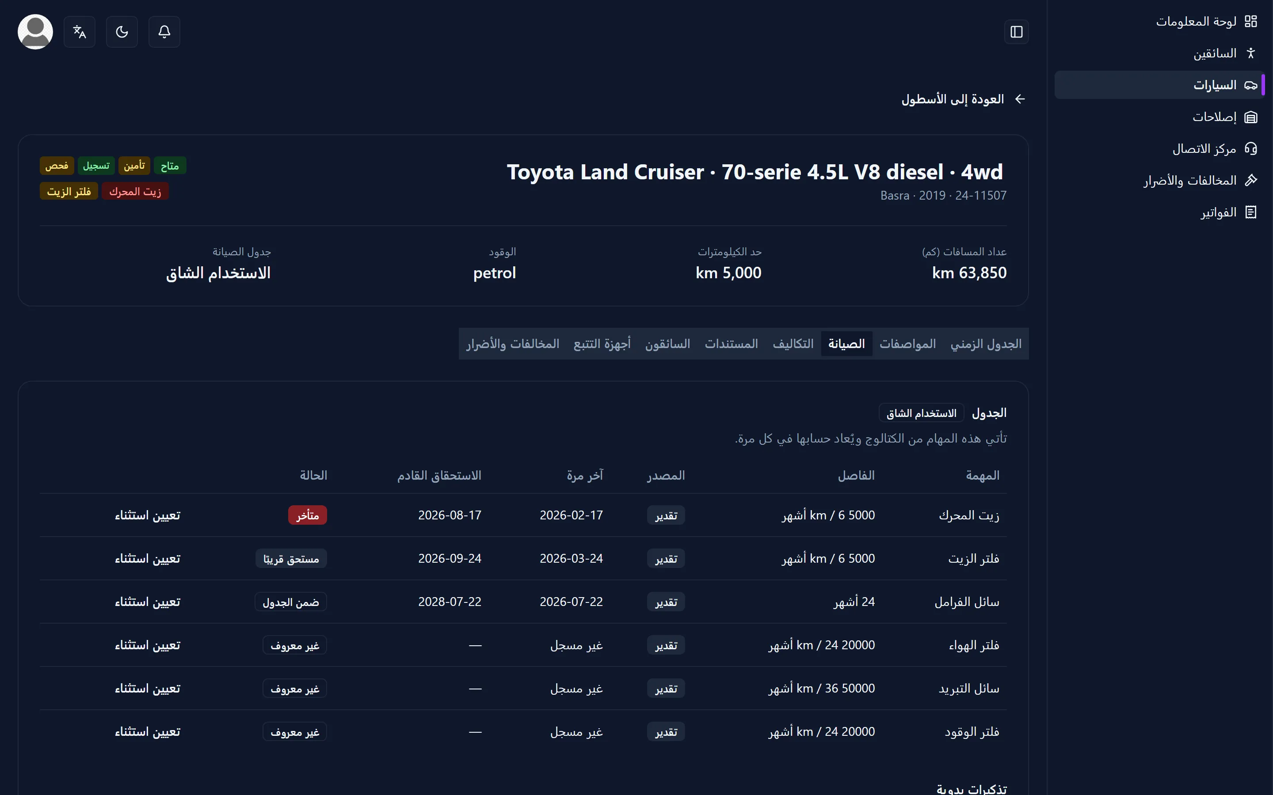Open السائقين in the sidebar
Screen dimensions: 1273x795
(x=1215, y=53)
